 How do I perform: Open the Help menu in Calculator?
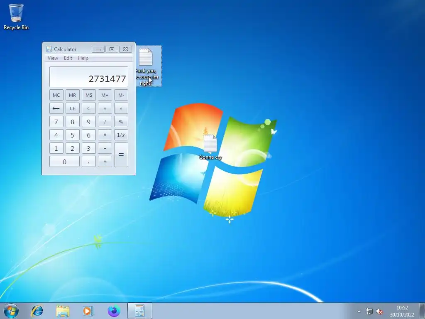tap(83, 58)
